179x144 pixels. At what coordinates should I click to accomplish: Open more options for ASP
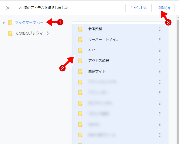(x=160, y=50)
